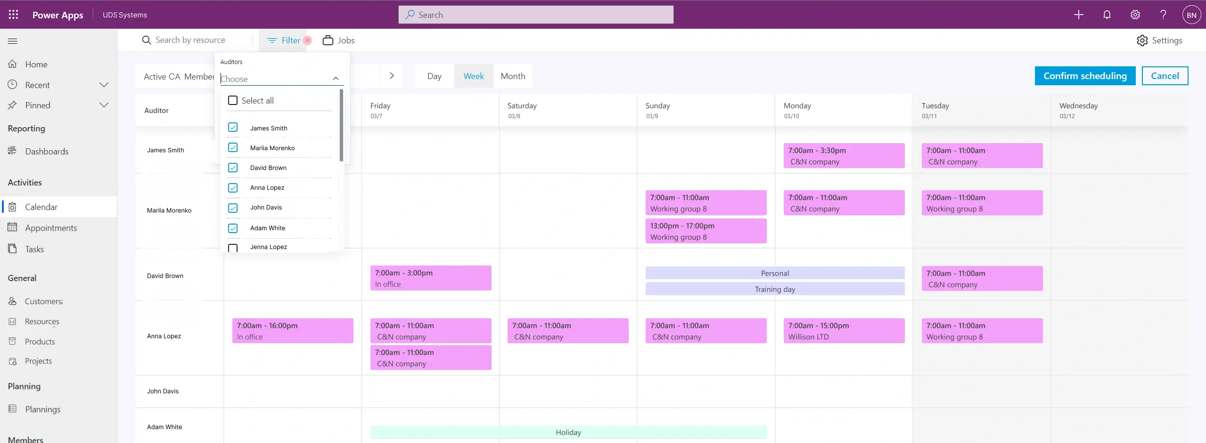Viewport: 1206px width, 443px height.
Task: Open the Jobs tab
Action: [x=338, y=40]
